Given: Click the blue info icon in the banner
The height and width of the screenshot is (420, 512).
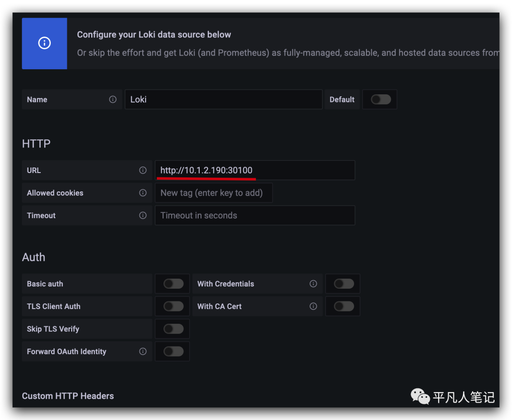Looking at the screenshot, I should pyautogui.click(x=45, y=43).
